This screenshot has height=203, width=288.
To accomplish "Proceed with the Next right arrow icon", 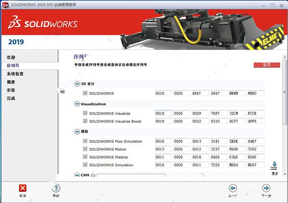I will click(x=266, y=188).
